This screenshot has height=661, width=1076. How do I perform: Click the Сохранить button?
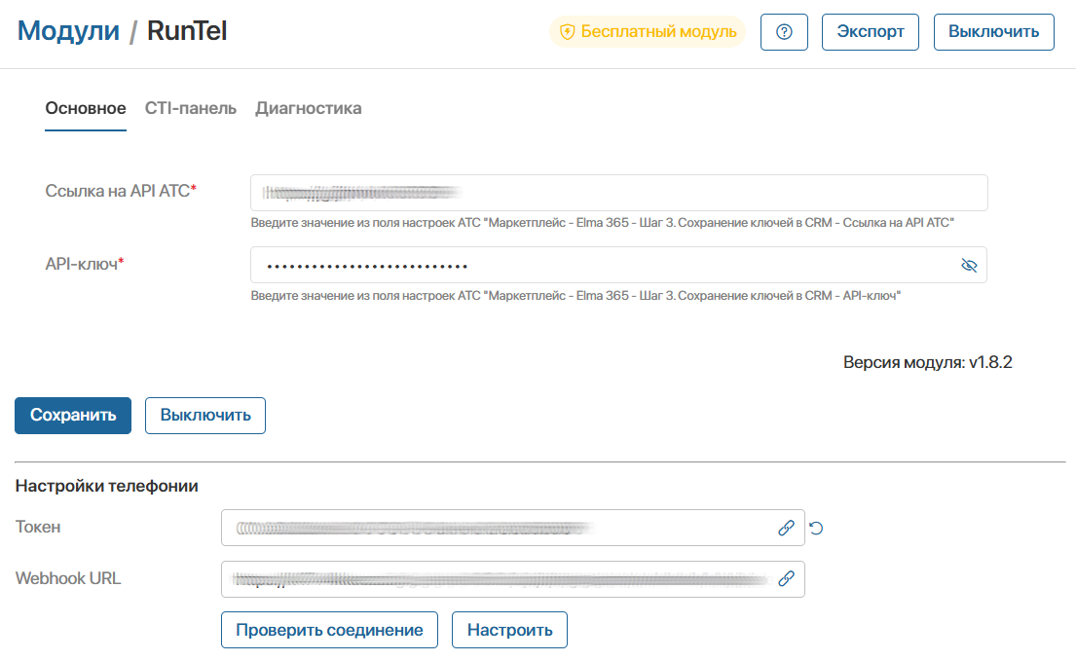point(73,416)
